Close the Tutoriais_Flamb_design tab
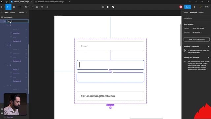The height and width of the screenshot is (119, 211). 31,2
